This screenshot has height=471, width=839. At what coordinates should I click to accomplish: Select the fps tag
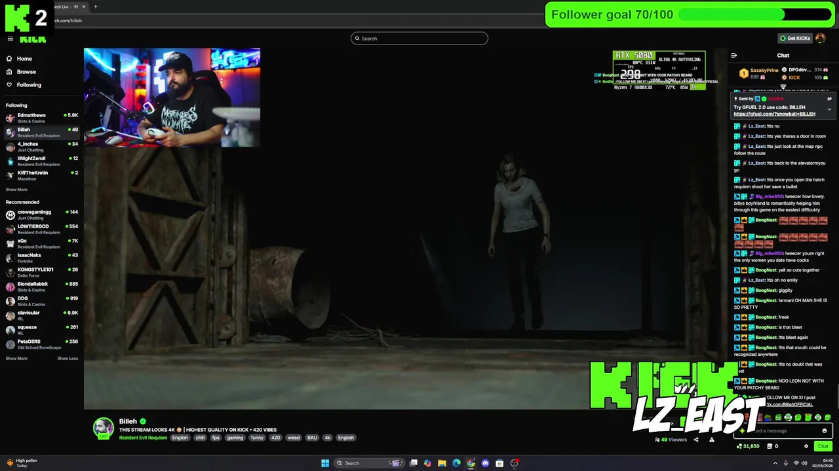(216, 438)
